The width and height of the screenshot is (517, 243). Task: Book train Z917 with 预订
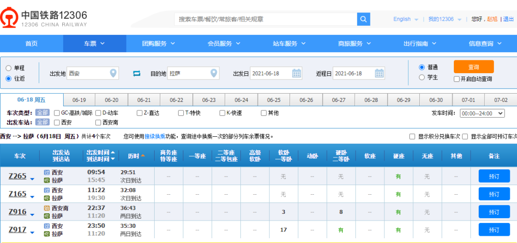(x=494, y=230)
